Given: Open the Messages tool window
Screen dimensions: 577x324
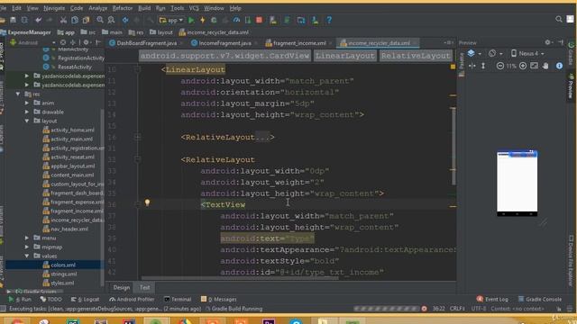Looking at the screenshot, I should (x=218, y=300).
